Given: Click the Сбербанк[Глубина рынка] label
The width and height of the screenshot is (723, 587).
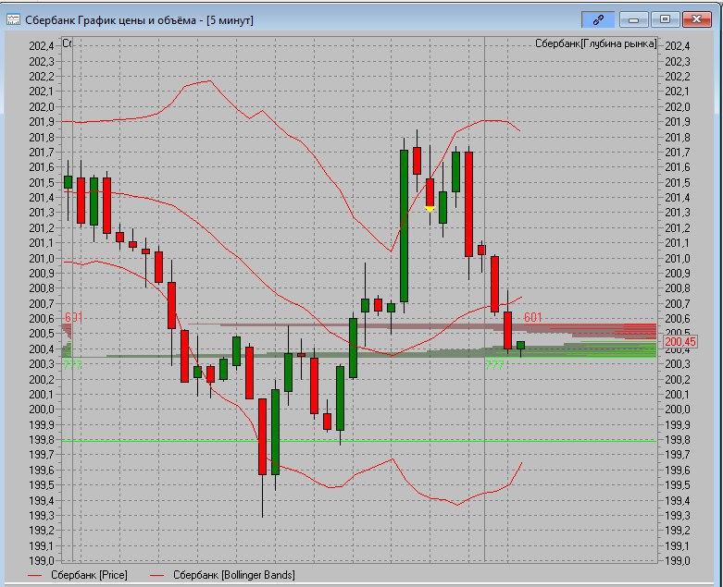Looking at the screenshot, I should pyautogui.click(x=595, y=43).
